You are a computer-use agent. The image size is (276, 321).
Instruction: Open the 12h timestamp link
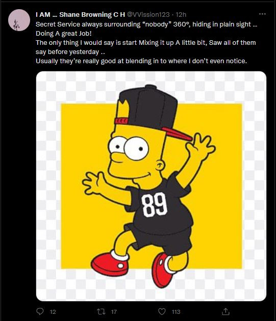181,15
